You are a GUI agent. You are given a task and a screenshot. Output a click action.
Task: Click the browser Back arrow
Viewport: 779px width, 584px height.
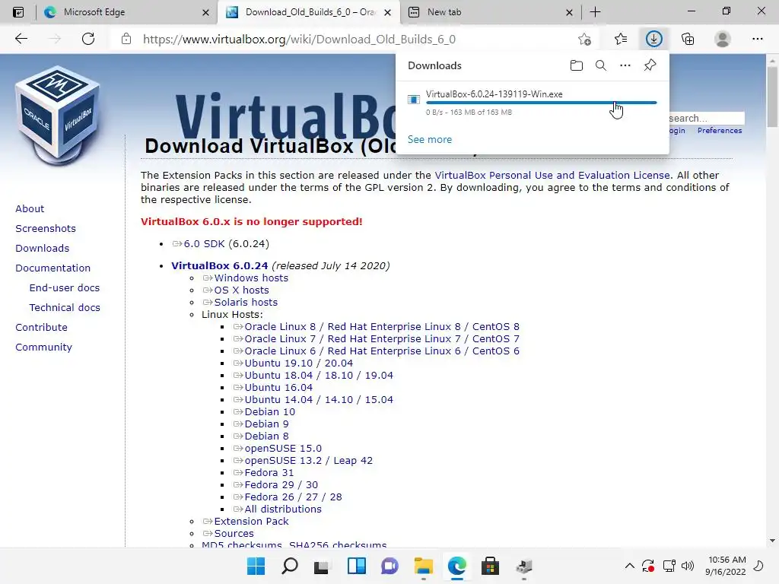(21, 39)
